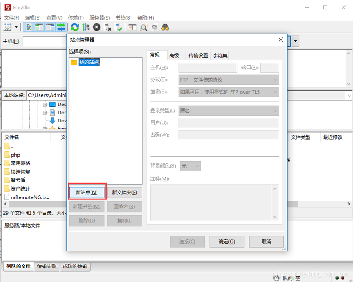The image size is (353, 282).
Task: Toggle the remote directory tree icon
Action: tap(50, 28)
